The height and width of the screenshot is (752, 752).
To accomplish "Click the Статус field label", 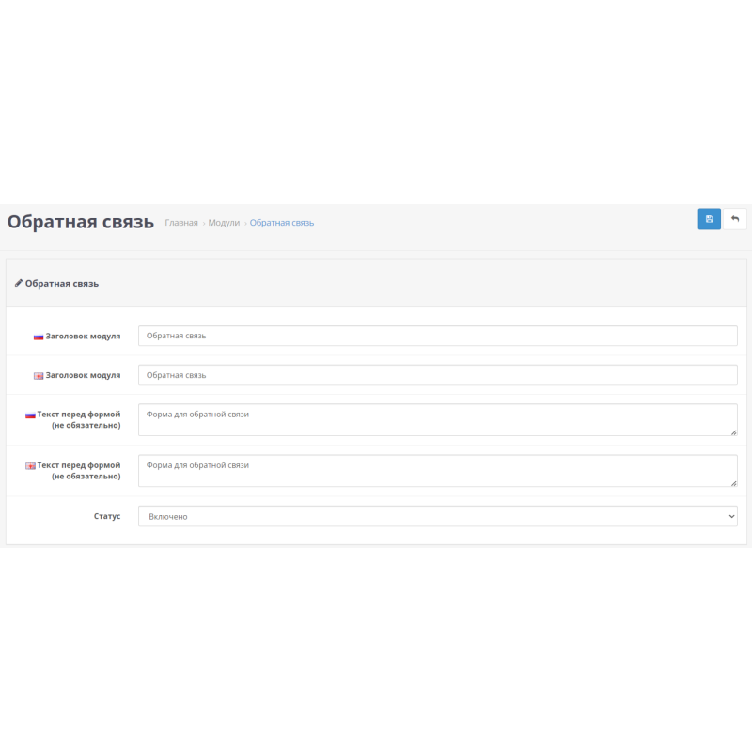I will tap(105, 516).
